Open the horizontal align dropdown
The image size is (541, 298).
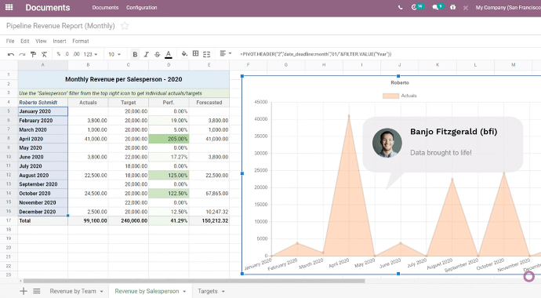click(x=226, y=53)
